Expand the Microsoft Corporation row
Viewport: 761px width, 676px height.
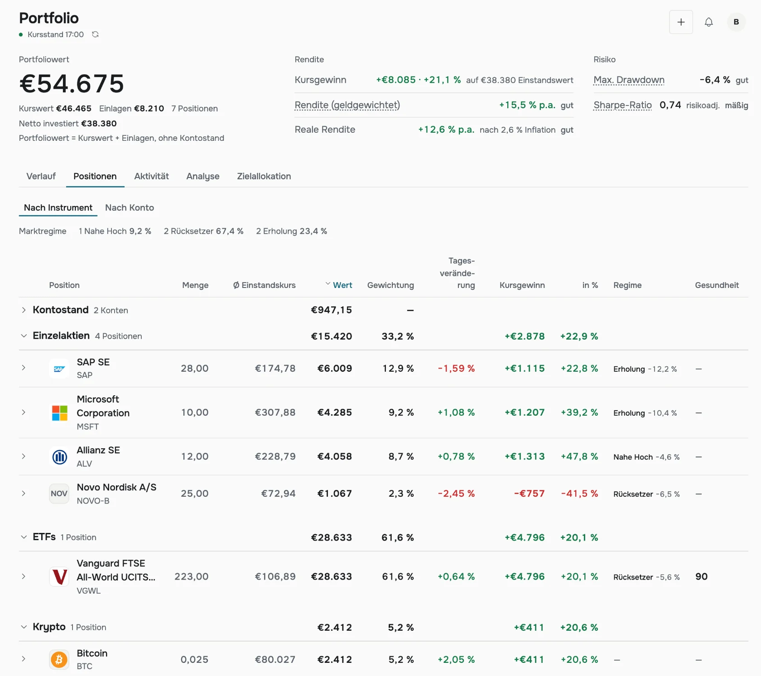tap(24, 412)
